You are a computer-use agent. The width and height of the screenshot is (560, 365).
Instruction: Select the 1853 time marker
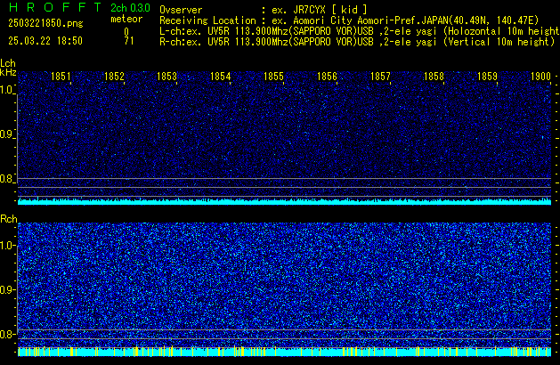coord(166,77)
